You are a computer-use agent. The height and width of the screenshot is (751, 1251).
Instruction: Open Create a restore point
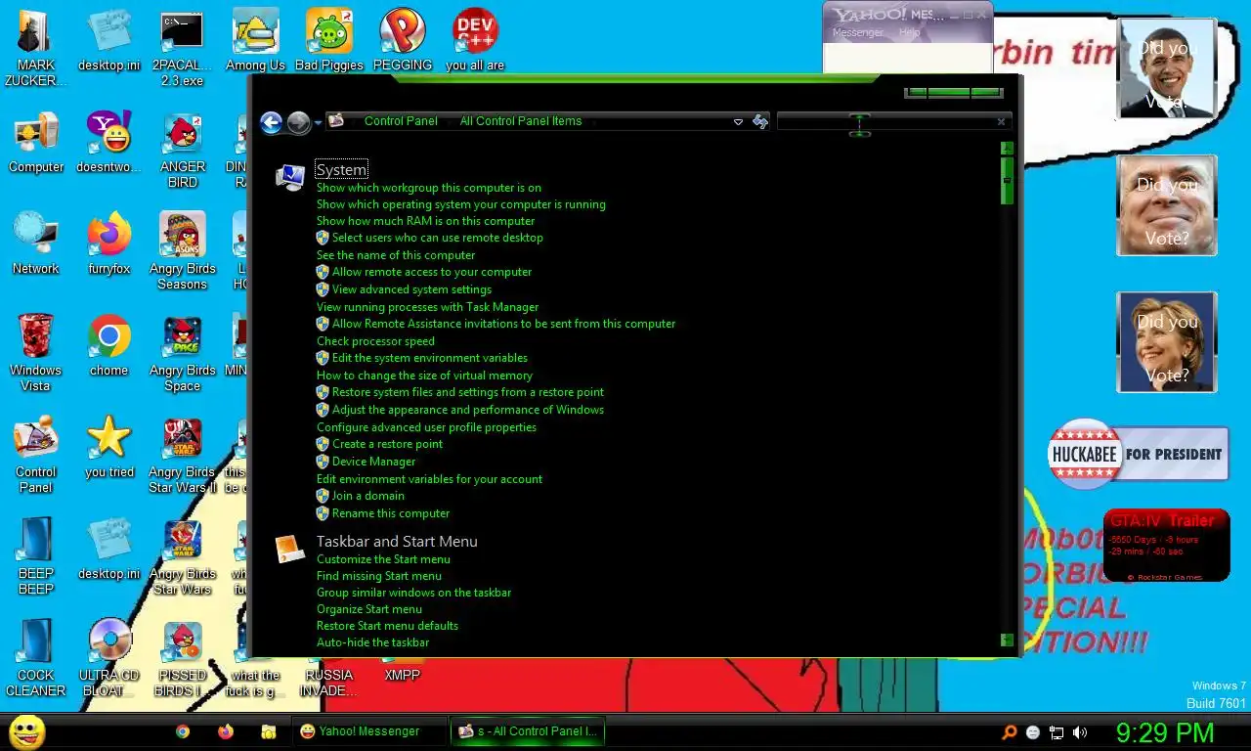point(387,444)
